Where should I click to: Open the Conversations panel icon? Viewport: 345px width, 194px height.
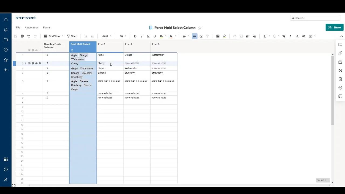[x=340, y=45]
